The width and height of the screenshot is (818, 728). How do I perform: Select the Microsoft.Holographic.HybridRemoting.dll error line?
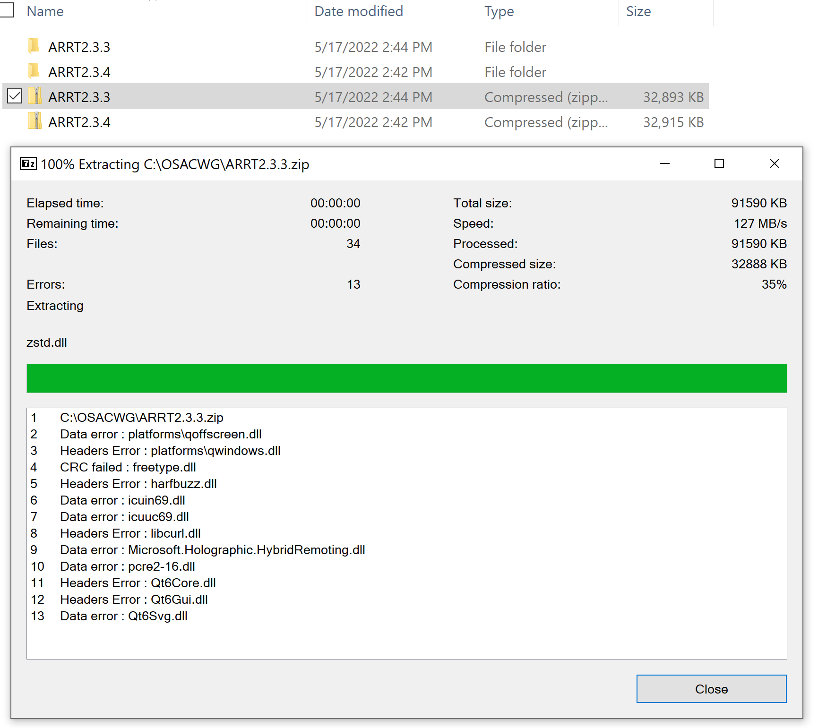click(x=212, y=550)
